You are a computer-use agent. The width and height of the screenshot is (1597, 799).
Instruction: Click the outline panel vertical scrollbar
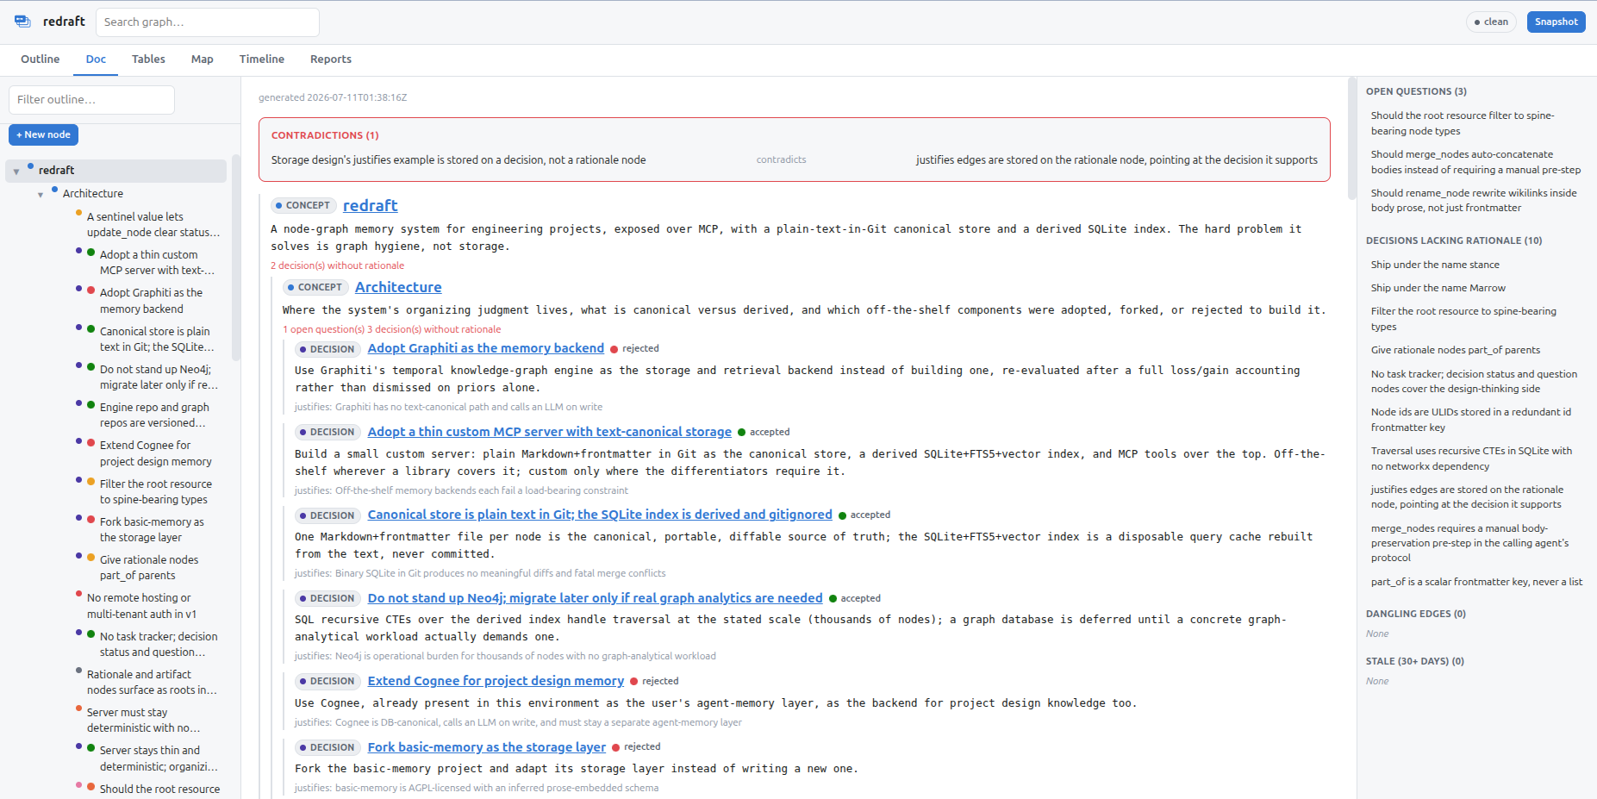click(x=235, y=259)
